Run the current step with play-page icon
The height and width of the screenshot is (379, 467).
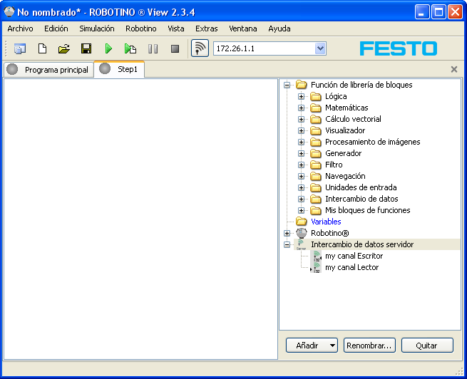tap(130, 48)
